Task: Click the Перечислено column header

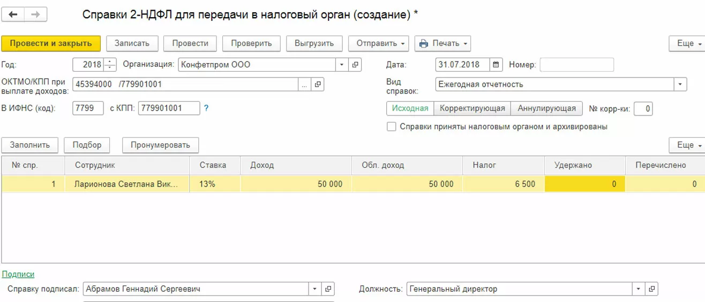Action: point(664,166)
